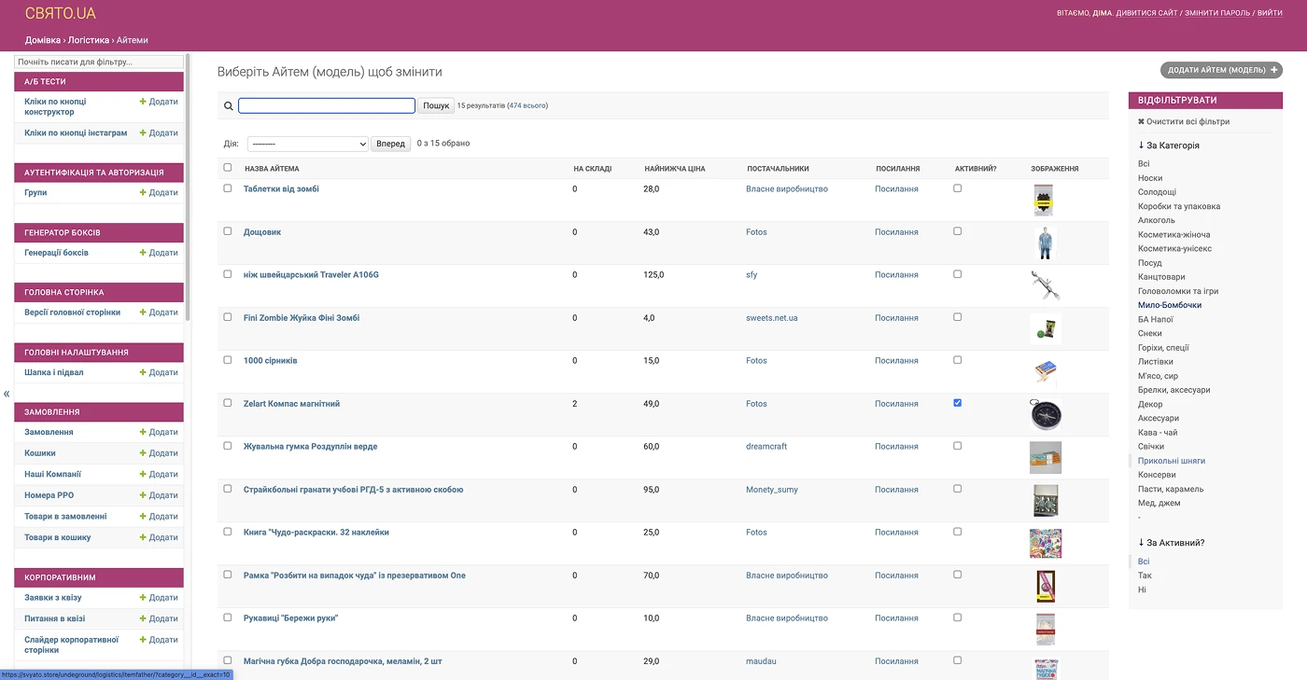
Task: Filter by category Мило-Бомбочки
Action: point(1169,305)
